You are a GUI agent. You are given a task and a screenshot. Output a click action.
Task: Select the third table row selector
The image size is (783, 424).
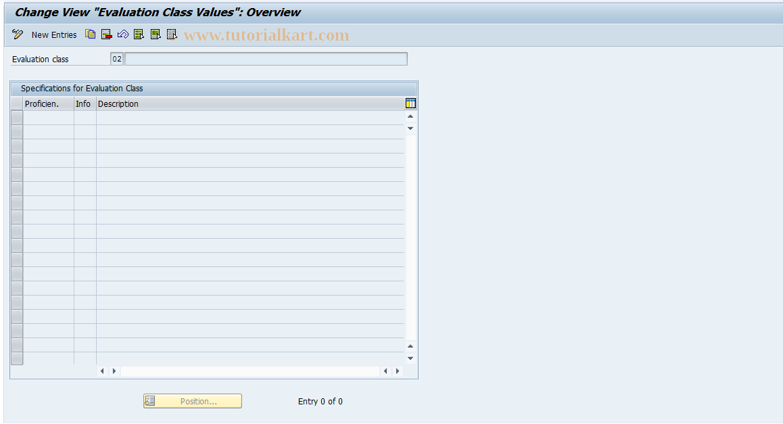[x=17, y=146]
